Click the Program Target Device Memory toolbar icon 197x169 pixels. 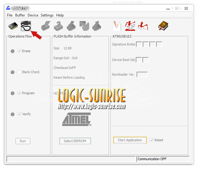71,26
